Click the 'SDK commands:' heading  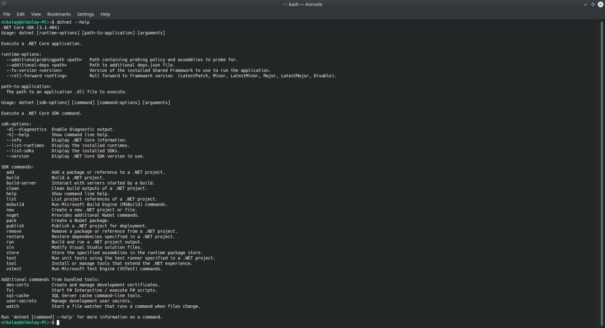[x=17, y=167]
